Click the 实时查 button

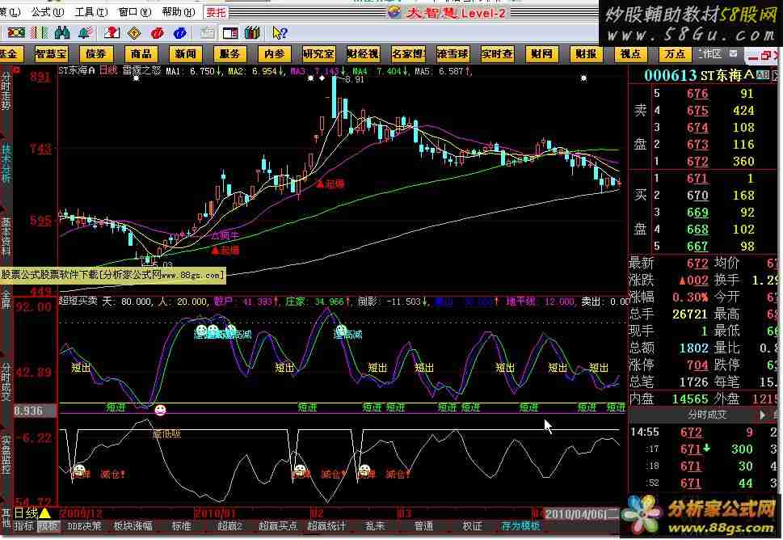tap(497, 54)
